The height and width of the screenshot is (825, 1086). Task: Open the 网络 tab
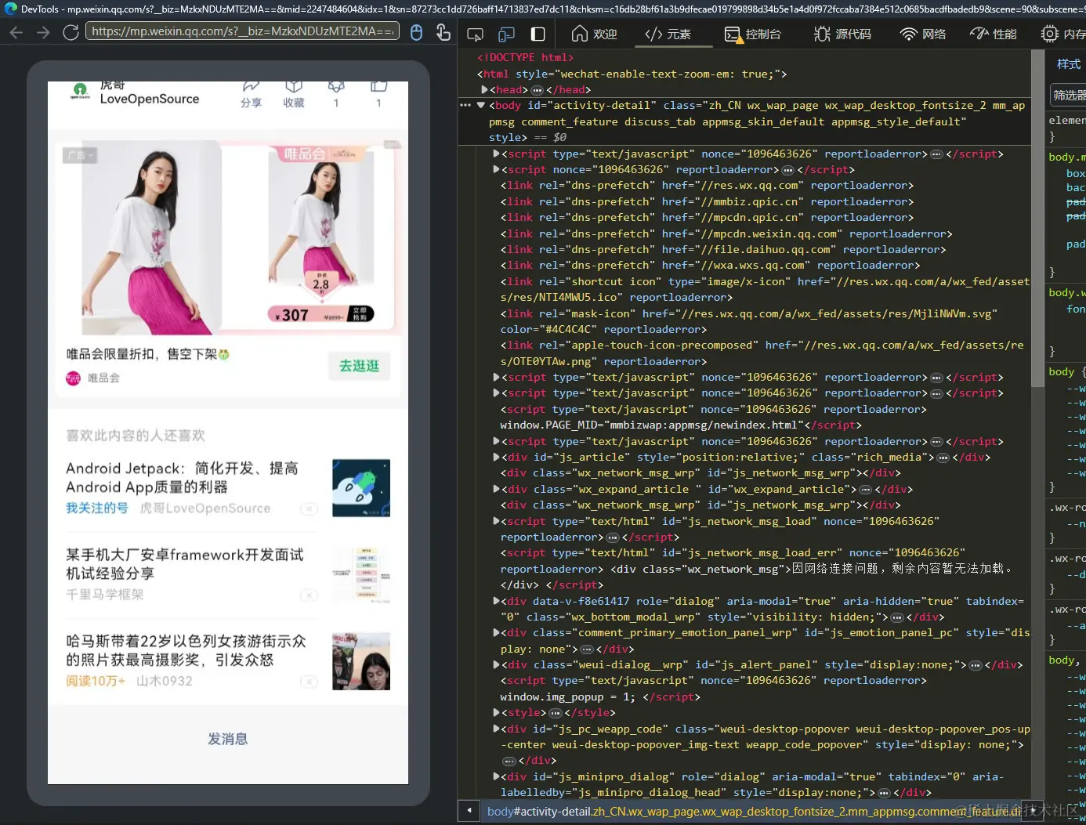coord(923,34)
